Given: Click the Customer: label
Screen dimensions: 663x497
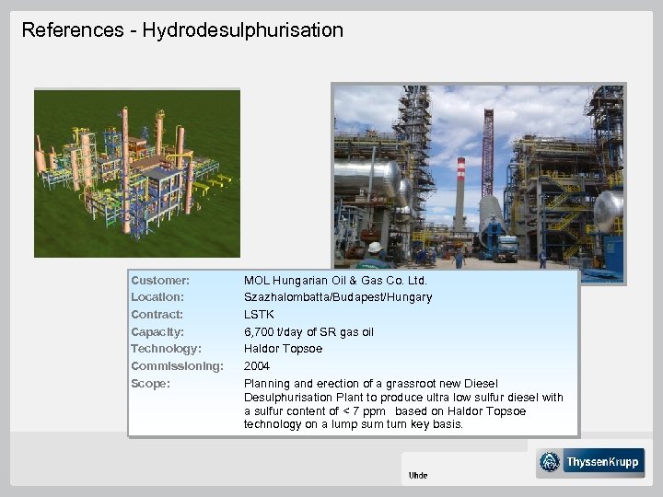Looking at the screenshot, I should point(160,280).
